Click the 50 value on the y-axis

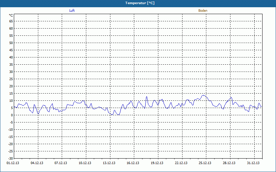point(11,43)
